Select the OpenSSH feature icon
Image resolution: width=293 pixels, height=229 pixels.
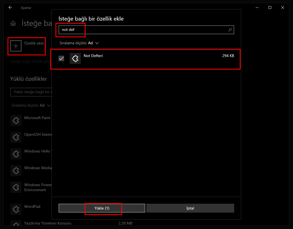click(x=16, y=137)
